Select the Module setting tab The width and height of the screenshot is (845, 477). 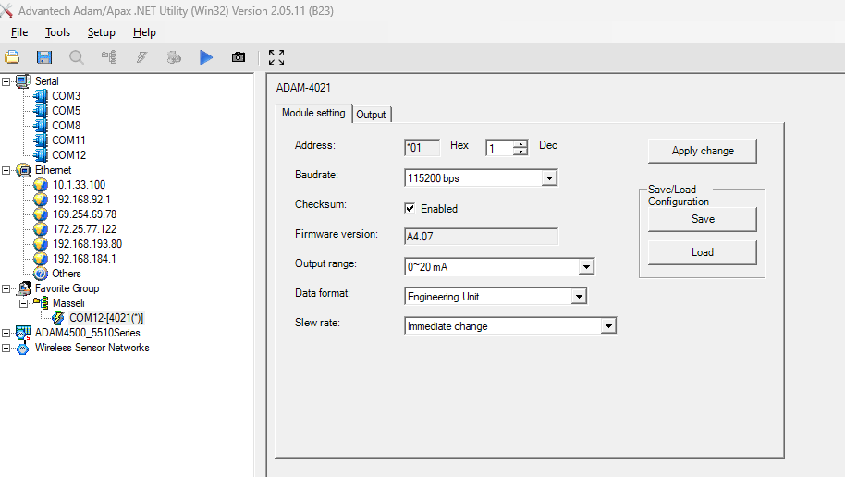pos(313,113)
